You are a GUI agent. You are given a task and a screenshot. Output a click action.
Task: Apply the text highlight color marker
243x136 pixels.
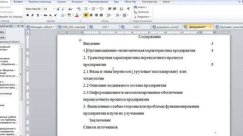[x=69, y=15]
